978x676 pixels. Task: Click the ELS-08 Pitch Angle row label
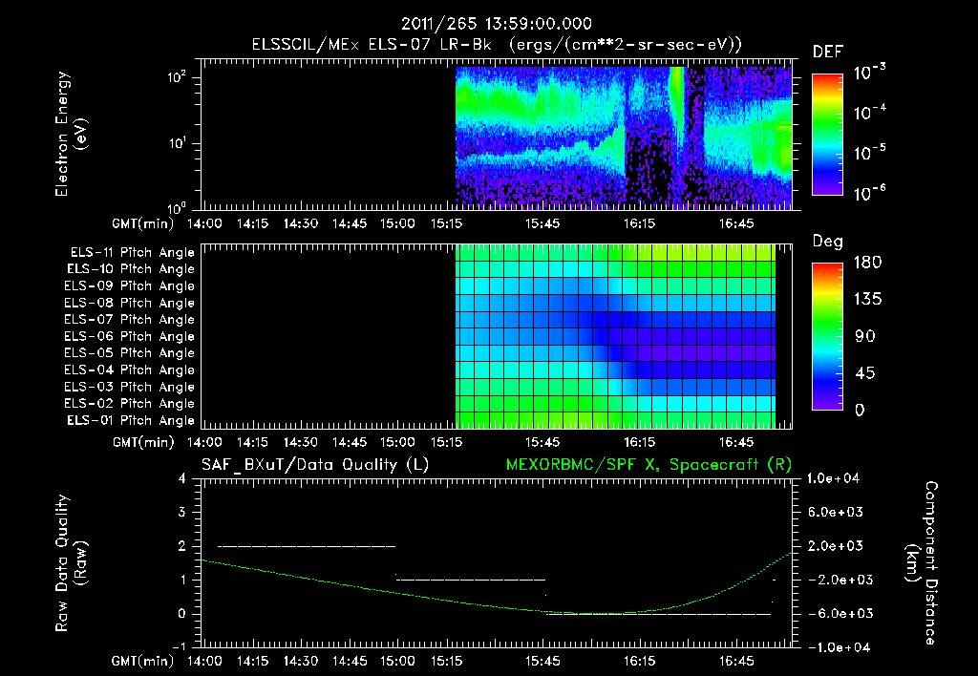129,303
